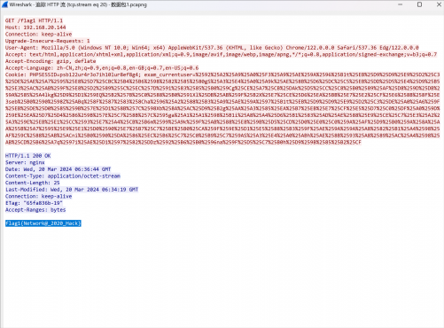Click the 'Accept-Ranges: bytes' header
This screenshot has width=444, height=328.
35,210
